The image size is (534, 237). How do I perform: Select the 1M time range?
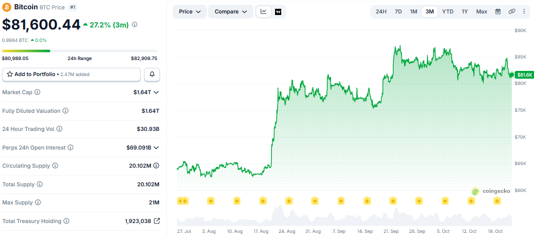click(x=413, y=11)
